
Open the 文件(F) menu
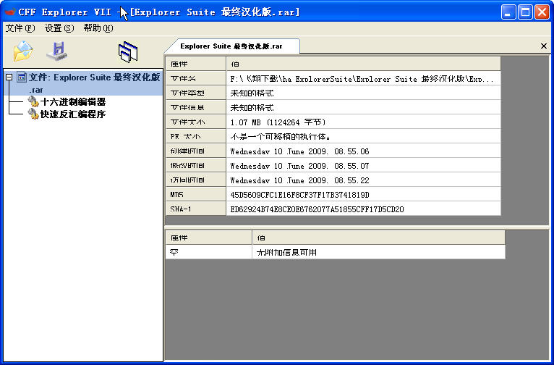20,28
